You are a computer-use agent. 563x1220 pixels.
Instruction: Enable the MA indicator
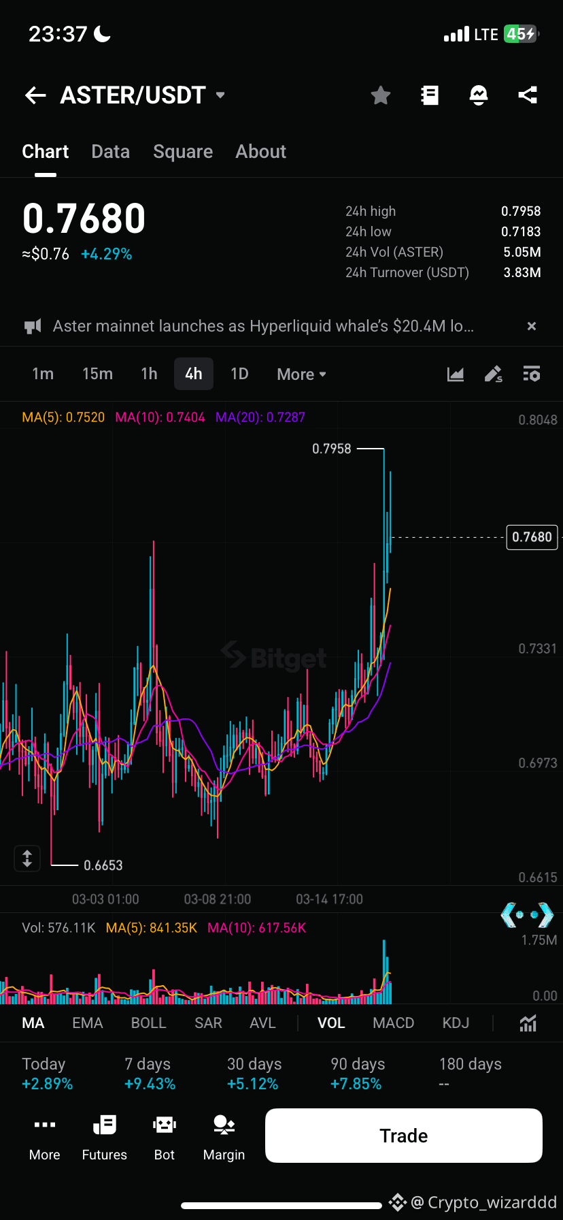click(33, 1023)
